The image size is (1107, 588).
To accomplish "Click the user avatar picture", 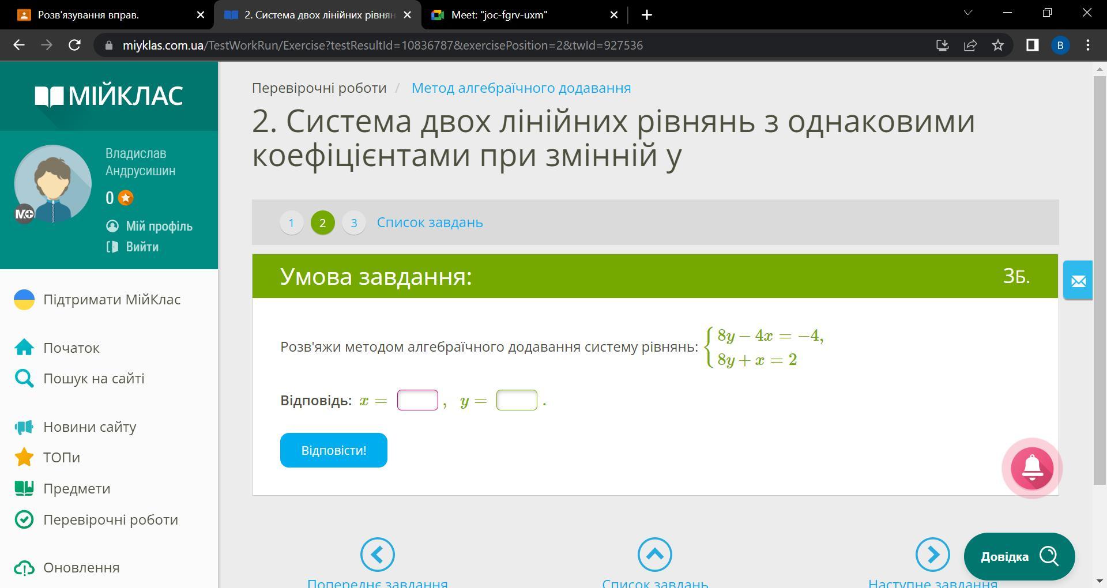I will [53, 184].
